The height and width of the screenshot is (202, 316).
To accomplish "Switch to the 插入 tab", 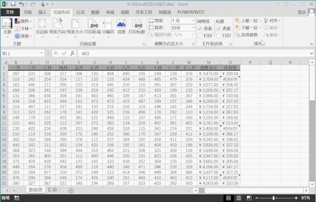I will click(42, 12).
